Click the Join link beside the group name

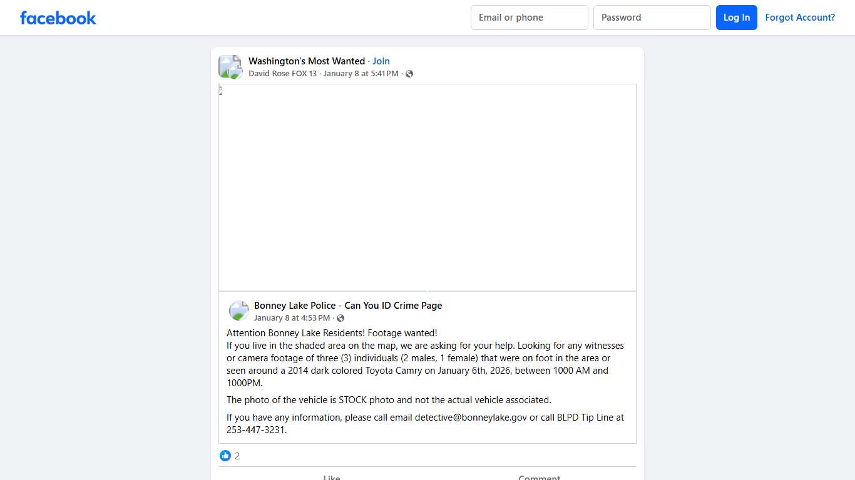381,61
